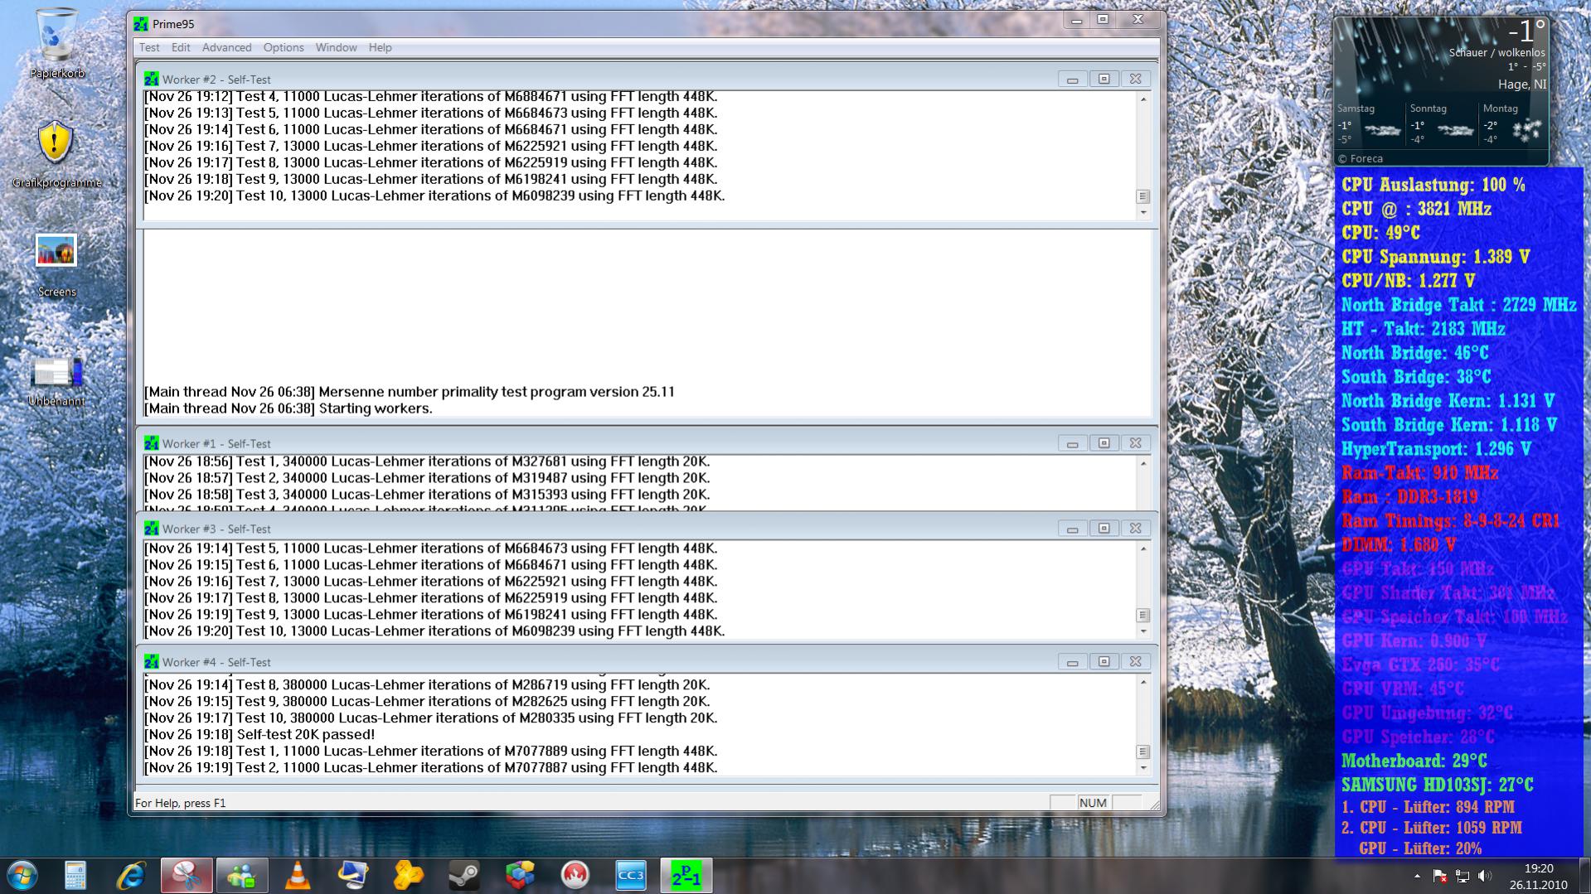Click "CPU Auslastung: 100 %" gadget line

(1433, 185)
